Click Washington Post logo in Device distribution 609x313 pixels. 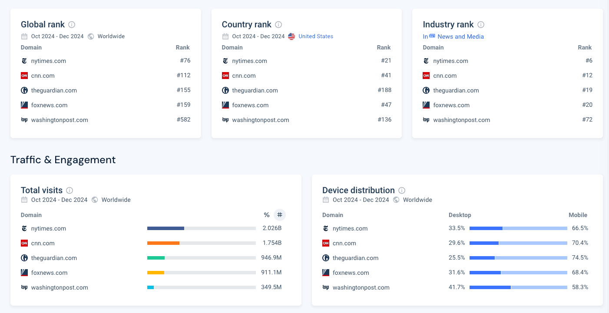click(326, 287)
